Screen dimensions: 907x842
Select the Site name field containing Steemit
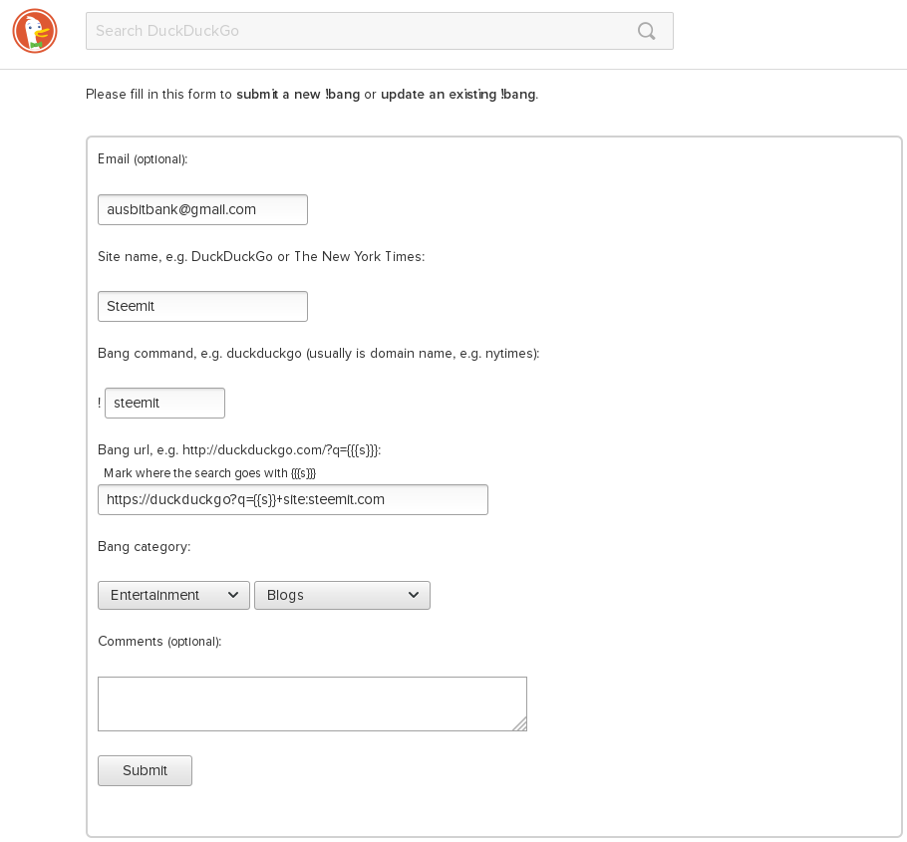point(202,306)
